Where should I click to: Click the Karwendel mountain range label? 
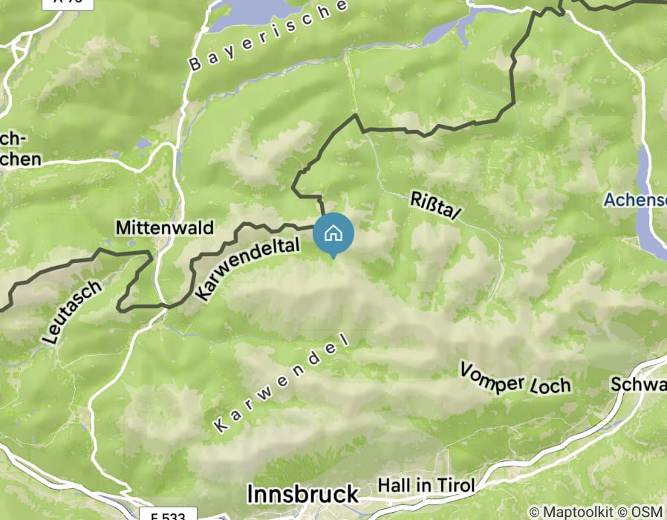(282, 383)
